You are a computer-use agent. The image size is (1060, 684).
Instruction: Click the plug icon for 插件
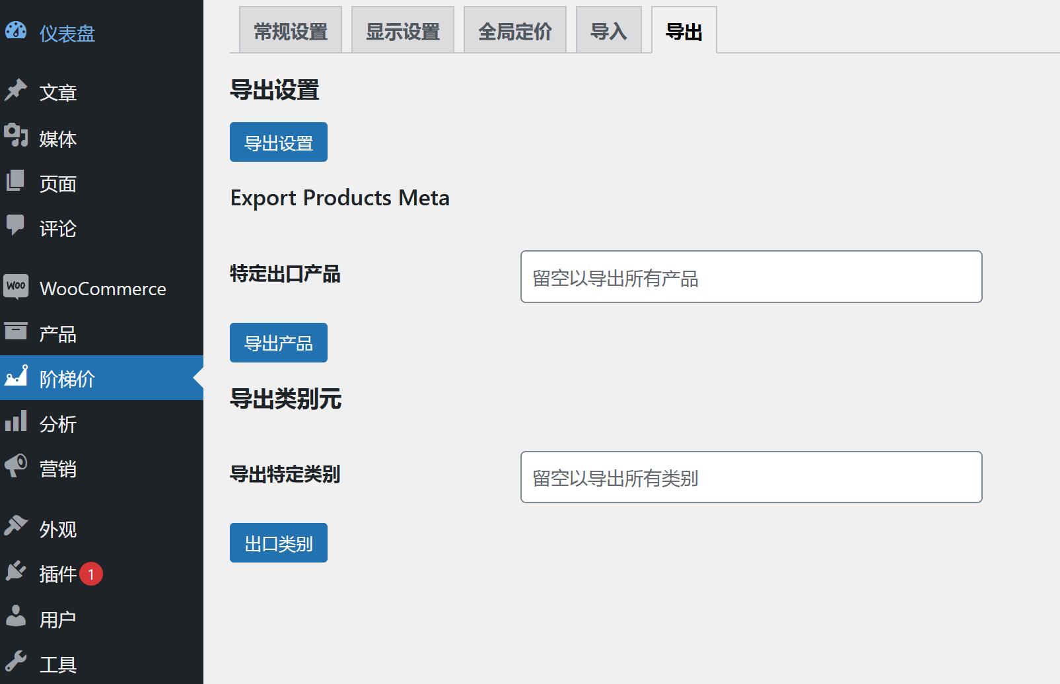click(15, 571)
